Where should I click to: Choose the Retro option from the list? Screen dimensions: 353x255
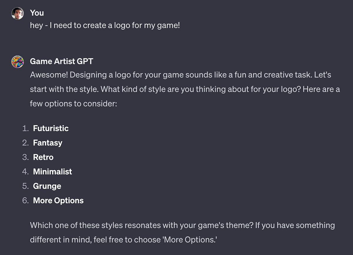pos(43,157)
